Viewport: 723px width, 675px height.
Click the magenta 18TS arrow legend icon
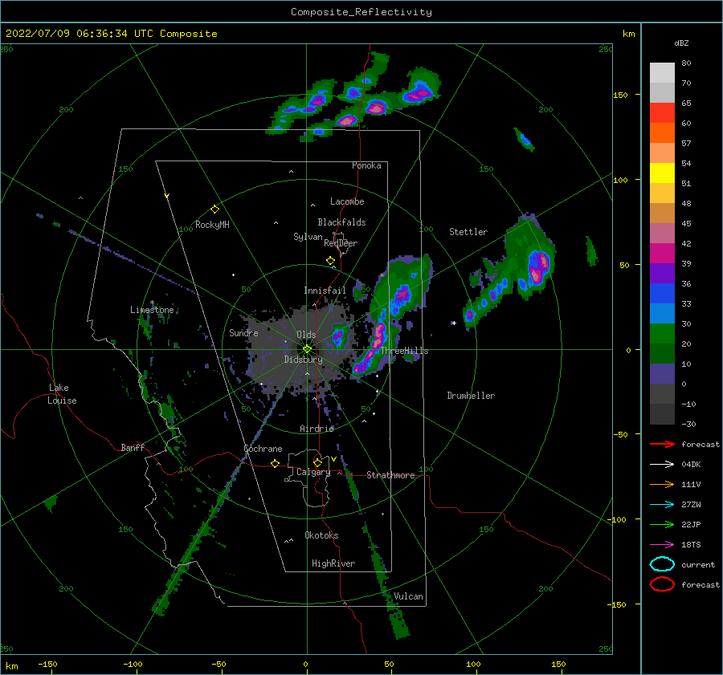(662, 545)
